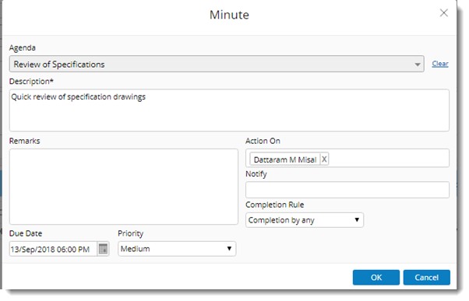Focus the Description text area

(229, 110)
